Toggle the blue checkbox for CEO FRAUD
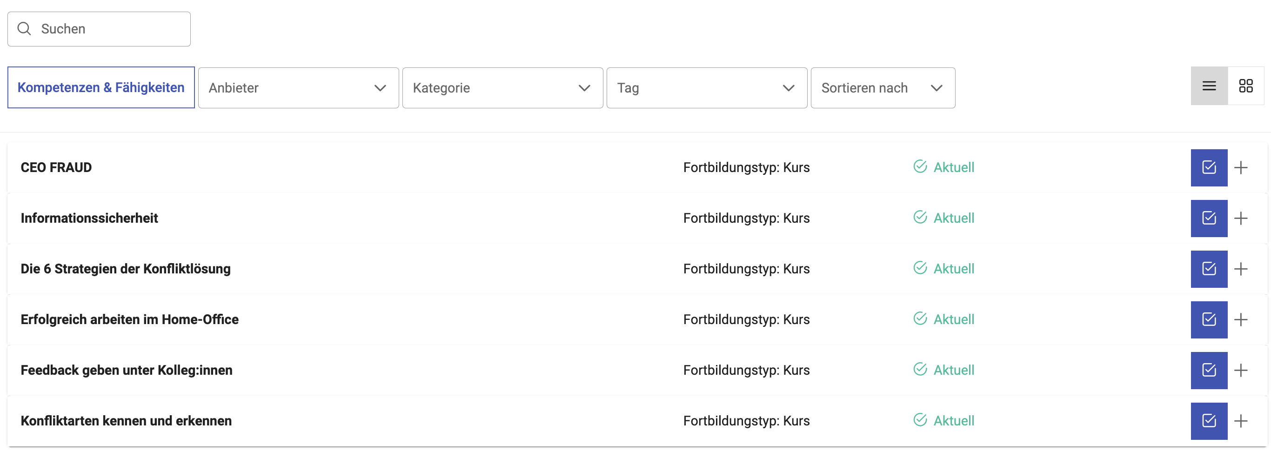The image size is (1271, 451). 1208,167
